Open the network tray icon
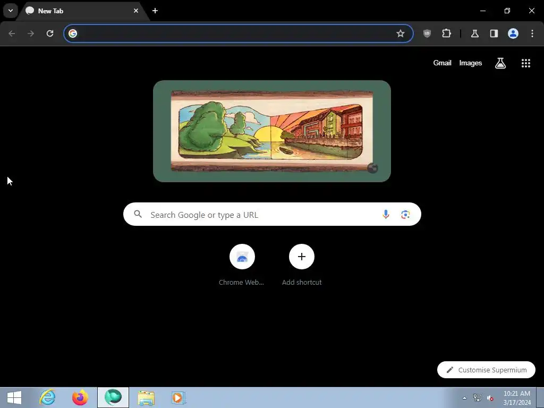Image resolution: width=544 pixels, height=408 pixels. pyautogui.click(x=478, y=398)
